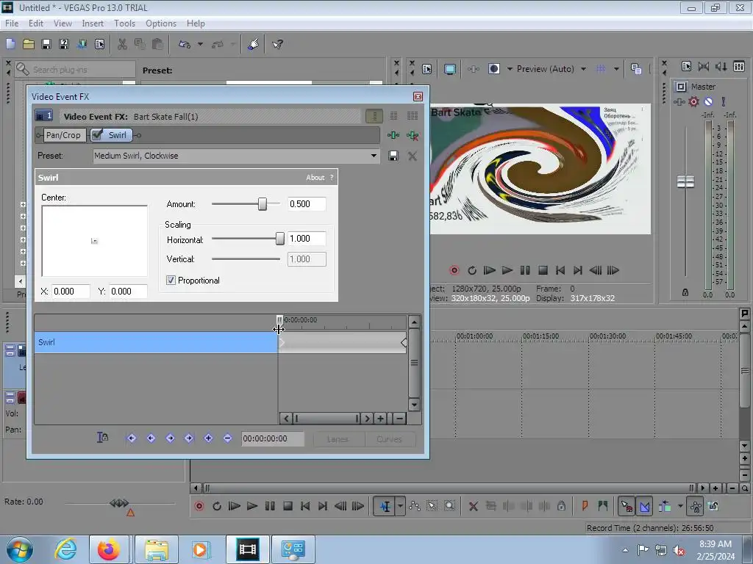Screen dimensions: 753x564
Task: Open a project with the folder icon
Action: pos(29,44)
